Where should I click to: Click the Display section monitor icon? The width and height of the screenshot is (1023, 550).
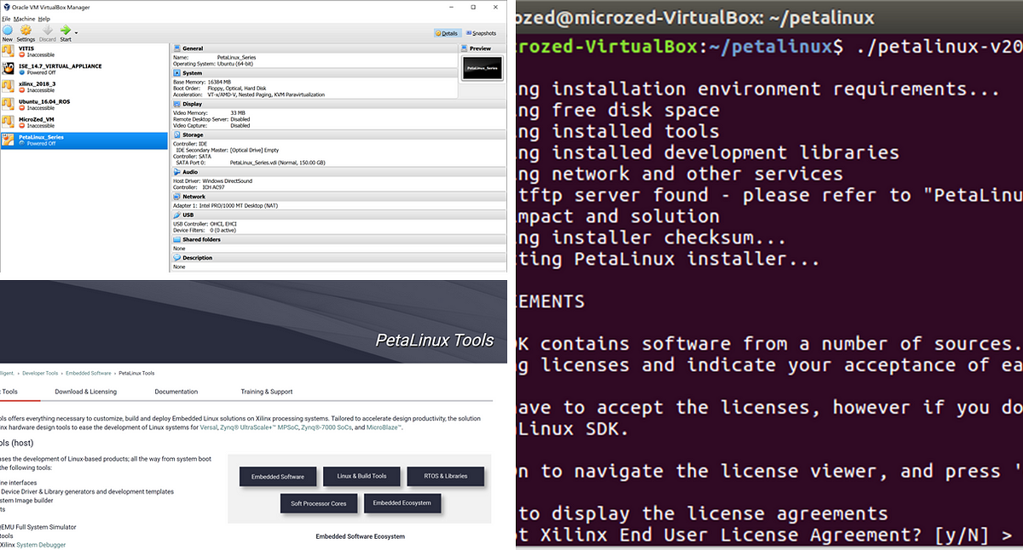pos(176,104)
